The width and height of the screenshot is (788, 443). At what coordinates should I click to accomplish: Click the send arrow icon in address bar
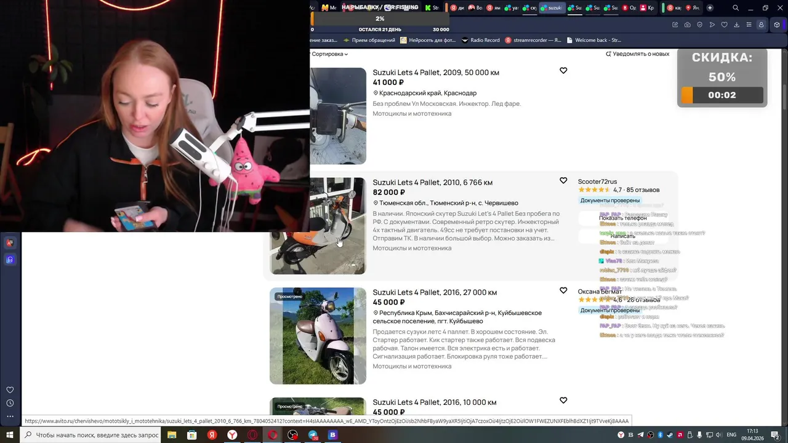[712, 25]
